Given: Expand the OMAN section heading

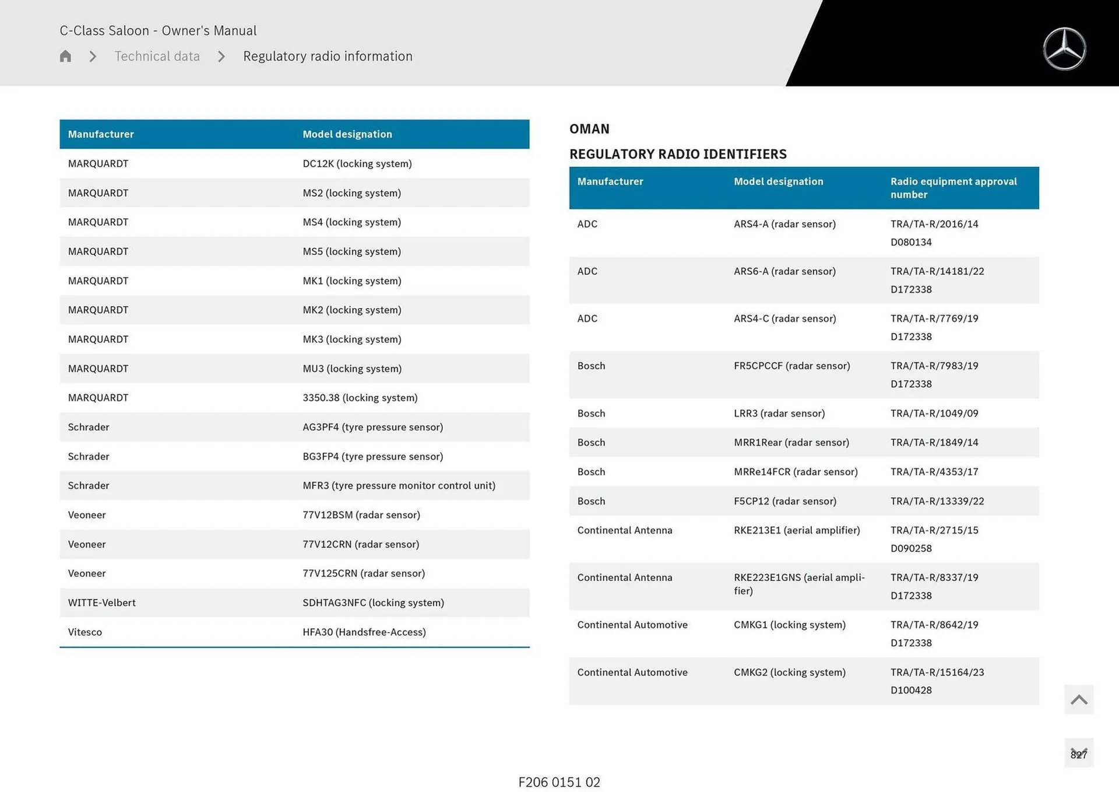Looking at the screenshot, I should (589, 129).
